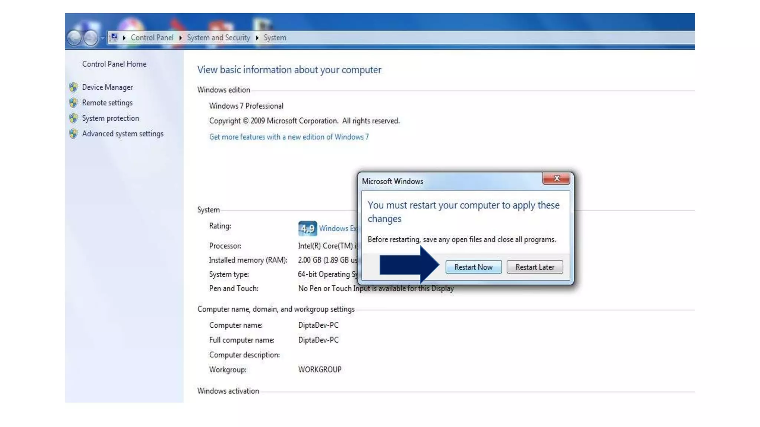Open the recent pages dropdown arrow
This screenshot has height=427, width=760.
102,38
